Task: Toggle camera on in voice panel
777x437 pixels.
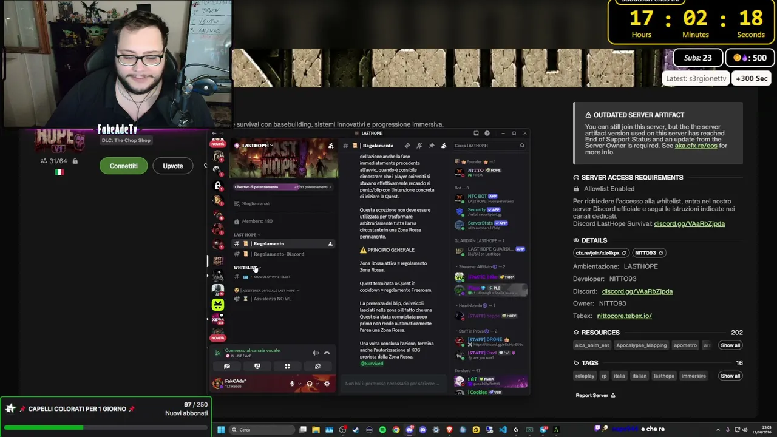Action: click(227, 367)
